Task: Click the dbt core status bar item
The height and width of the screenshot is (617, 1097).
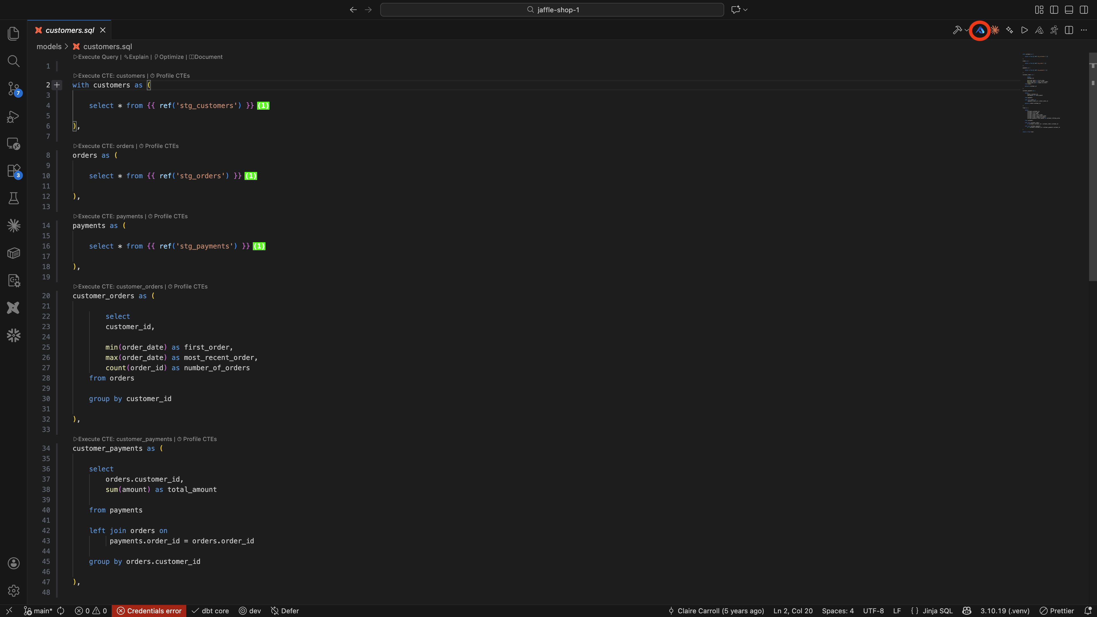Action: pos(210,611)
